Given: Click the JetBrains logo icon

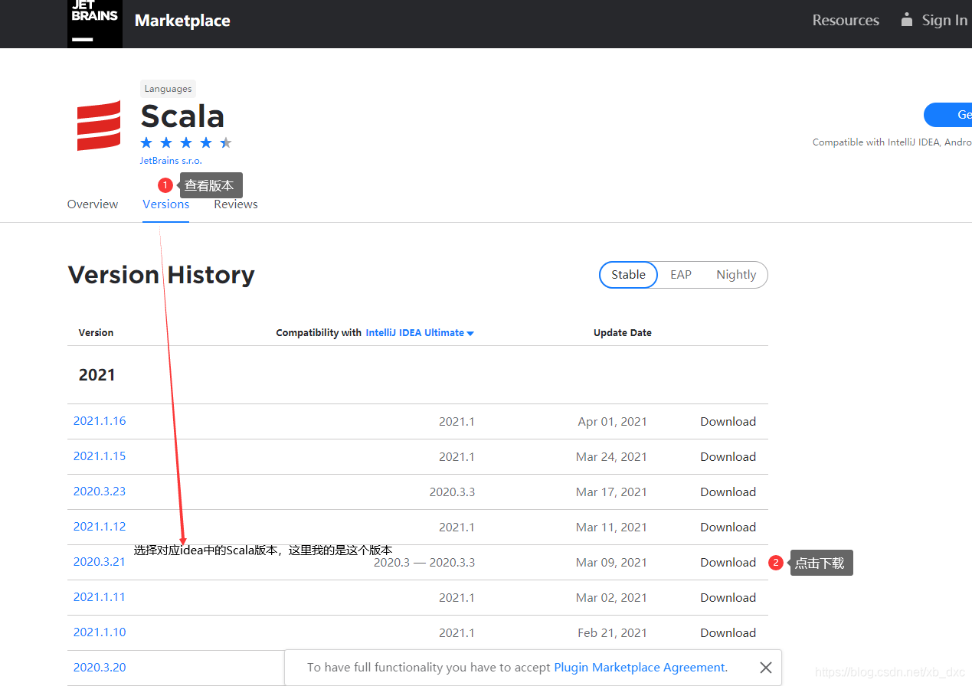Looking at the screenshot, I should [94, 23].
